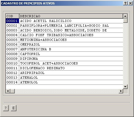Image resolution: width=134 pixels, height=117 pixels.
Task: Select code cell 00008
Action: click(x=13, y=54)
